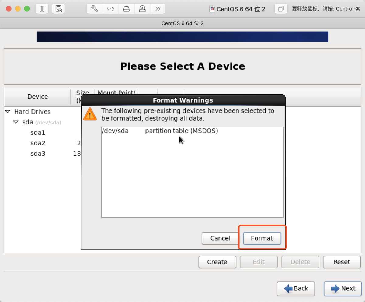The width and height of the screenshot is (365, 302).
Task: Click the Next button
Action: pyautogui.click(x=343, y=288)
